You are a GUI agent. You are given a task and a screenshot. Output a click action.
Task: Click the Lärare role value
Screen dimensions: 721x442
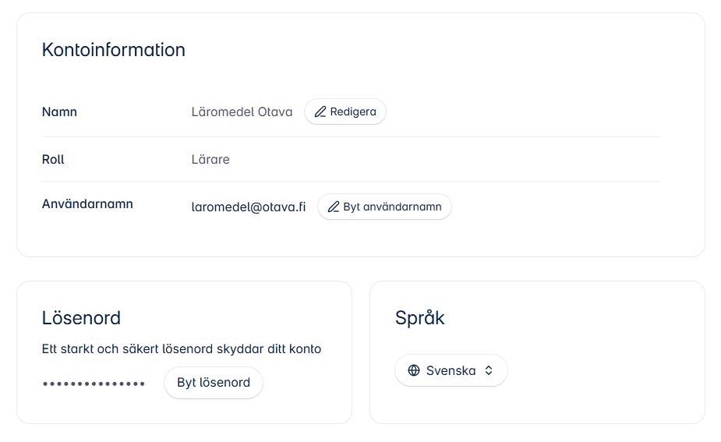coord(210,160)
